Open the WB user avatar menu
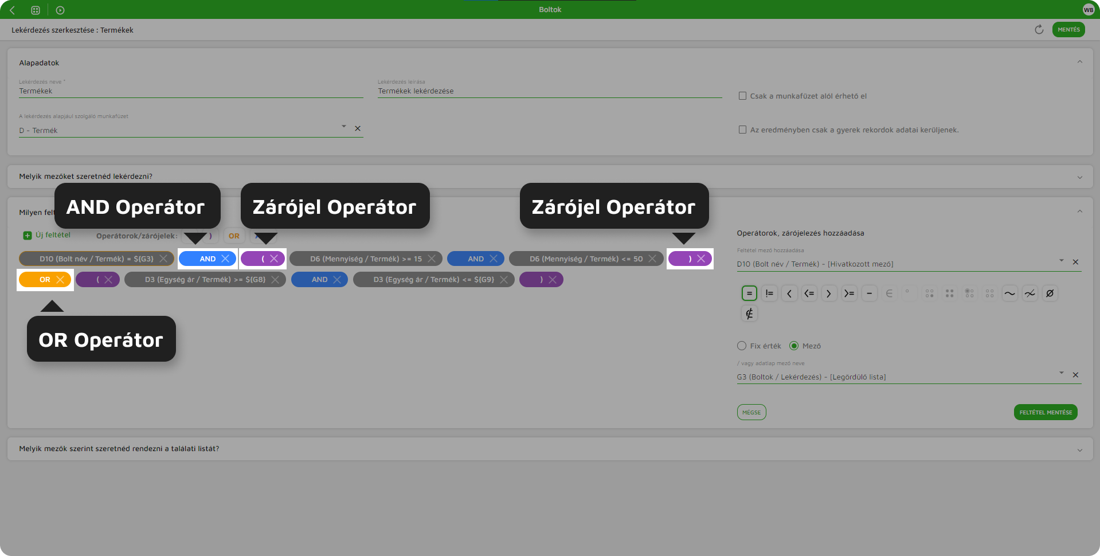Screen dimensions: 1100x556 [1089, 10]
